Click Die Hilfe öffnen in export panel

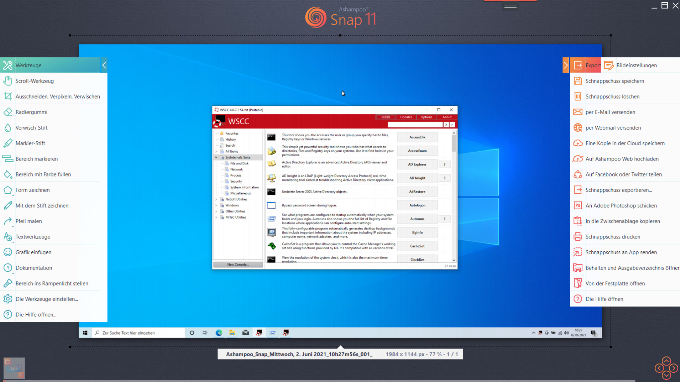(604, 299)
